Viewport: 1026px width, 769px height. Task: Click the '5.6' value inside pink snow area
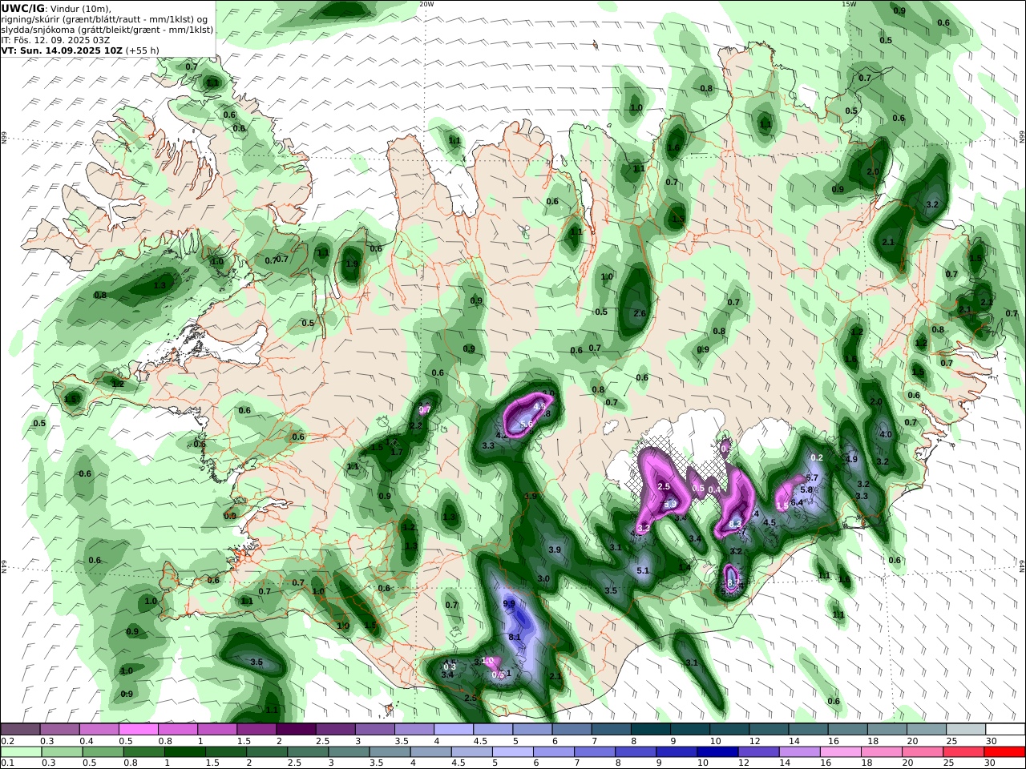pyautogui.click(x=527, y=425)
